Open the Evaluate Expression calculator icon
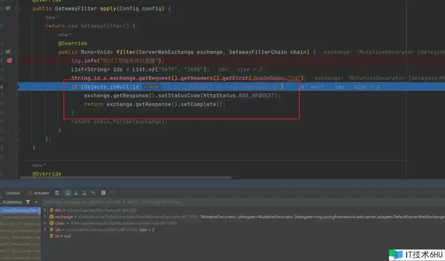445x261 pixels. click(103, 193)
